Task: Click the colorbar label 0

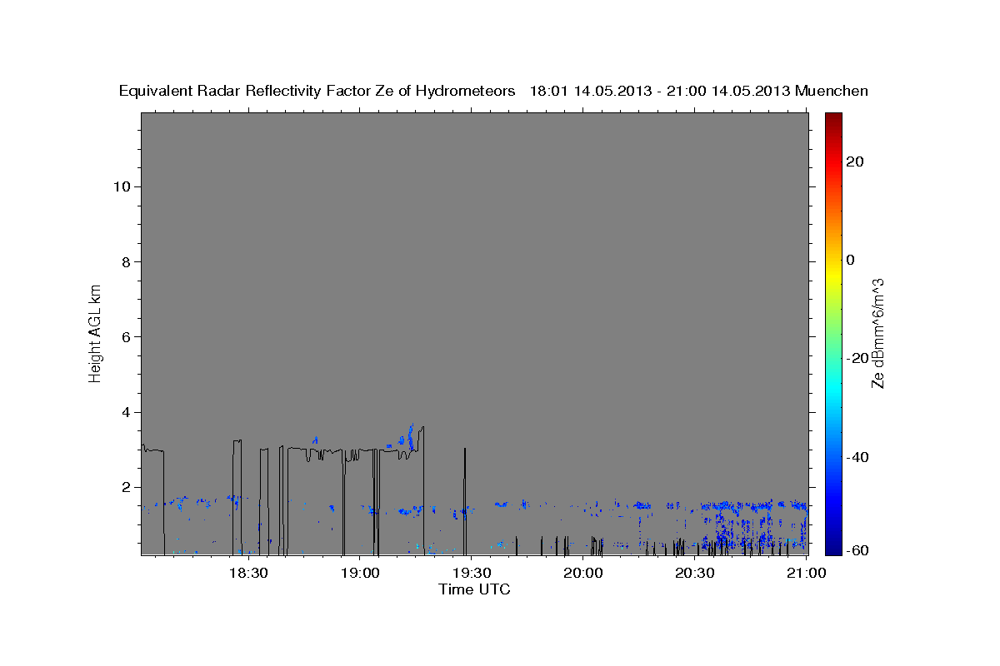Action: tap(851, 260)
